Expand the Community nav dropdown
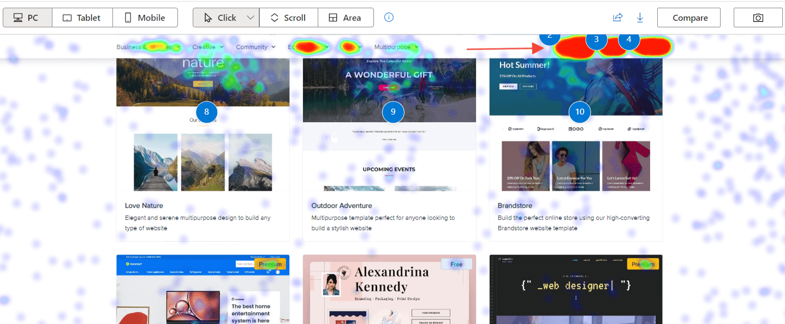 point(255,47)
